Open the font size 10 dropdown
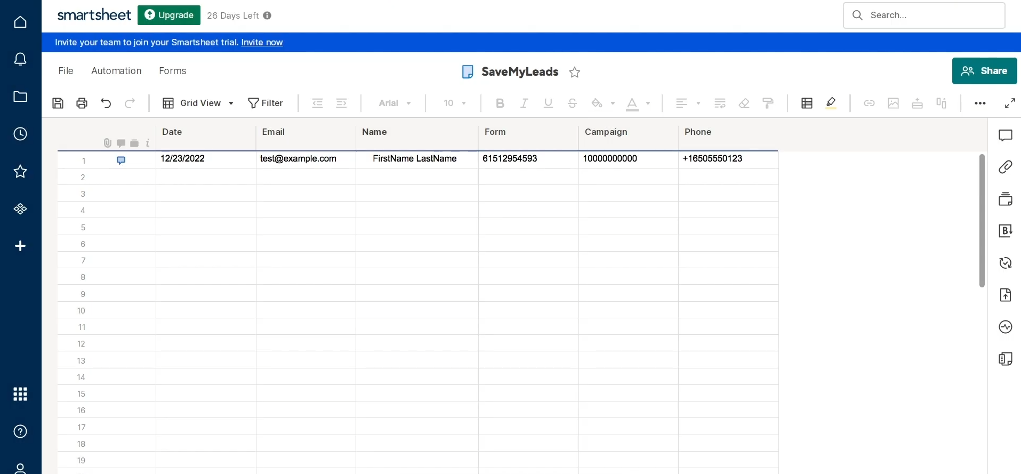This screenshot has height=474, width=1021. (454, 103)
